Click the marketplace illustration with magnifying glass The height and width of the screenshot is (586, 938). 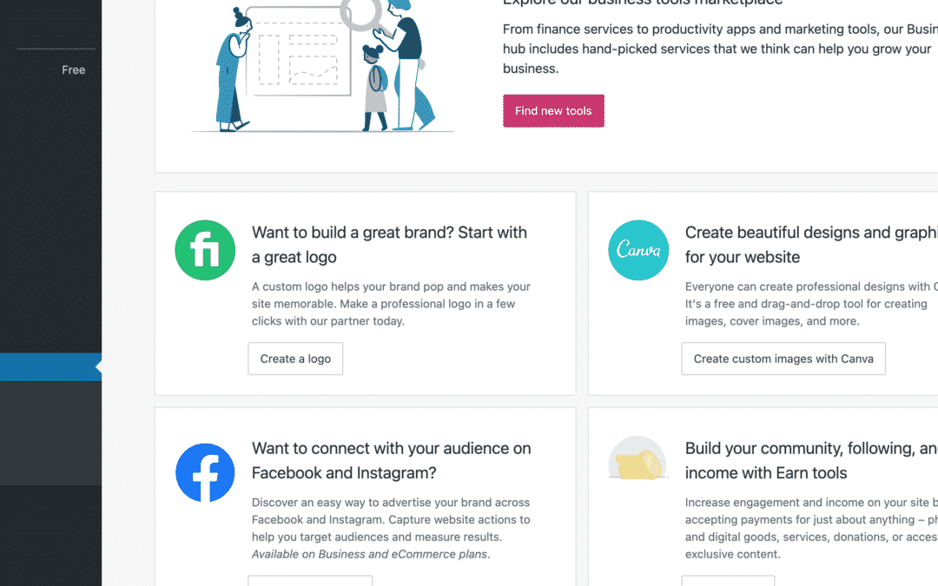pos(323,66)
